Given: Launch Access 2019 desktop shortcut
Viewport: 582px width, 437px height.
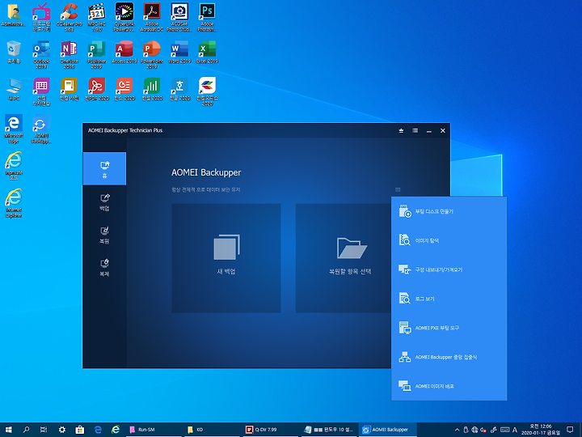Looking at the screenshot, I should point(124,53).
